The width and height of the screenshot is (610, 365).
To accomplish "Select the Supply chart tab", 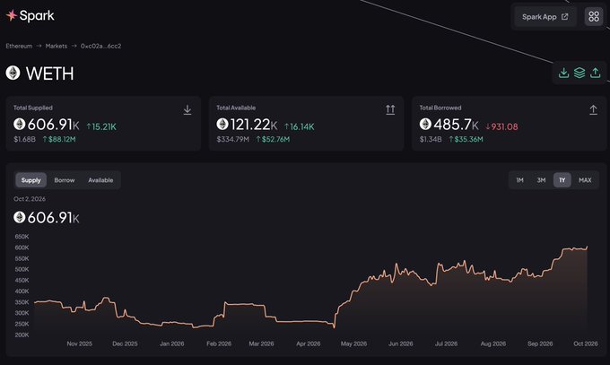I will 30,180.
